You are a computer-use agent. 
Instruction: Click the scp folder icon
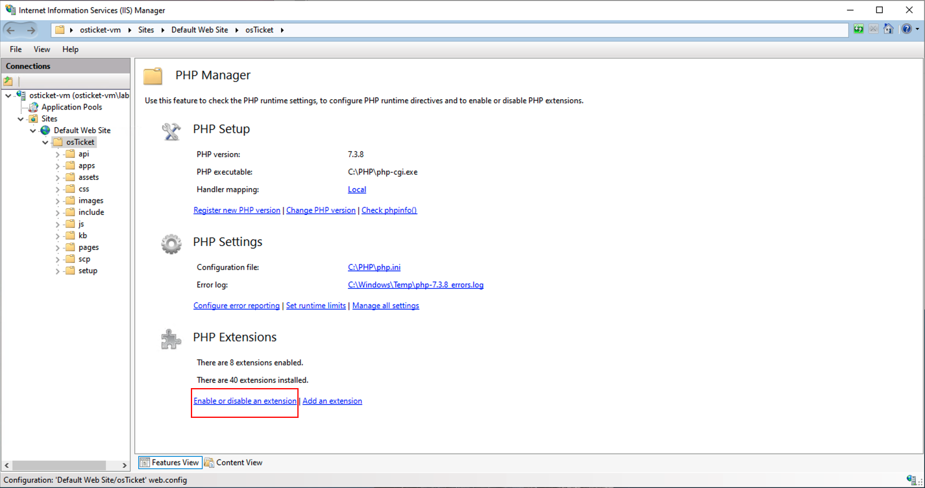[70, 259]
